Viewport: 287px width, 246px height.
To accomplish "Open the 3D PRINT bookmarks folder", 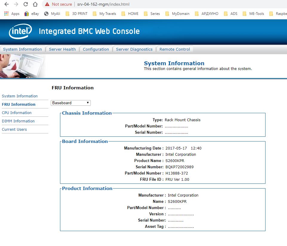I will pyautogui.click(x=76, y=14).
